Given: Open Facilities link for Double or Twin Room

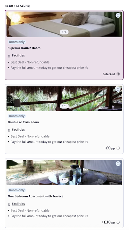Looking at the screenshot, I should click(18, 130).
